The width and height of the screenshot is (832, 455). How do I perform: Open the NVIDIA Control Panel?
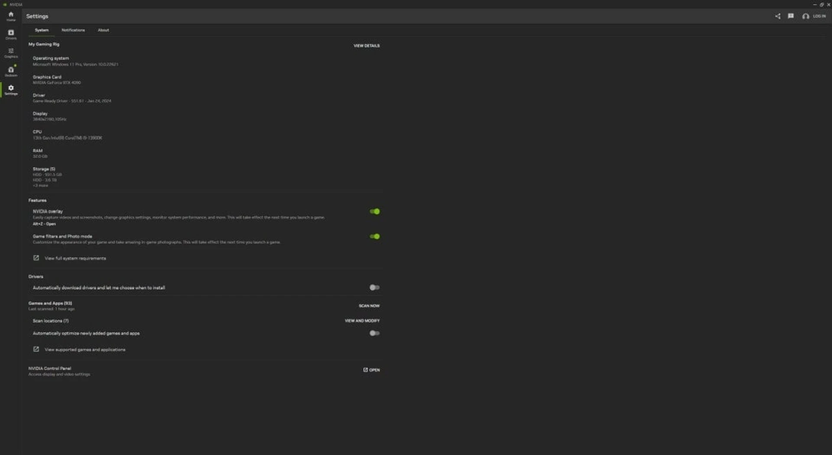[371, 370]
